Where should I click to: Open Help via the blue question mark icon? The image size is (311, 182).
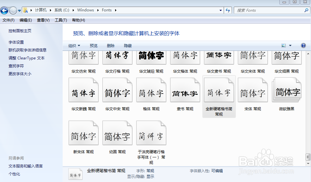[x=303, y=45]
